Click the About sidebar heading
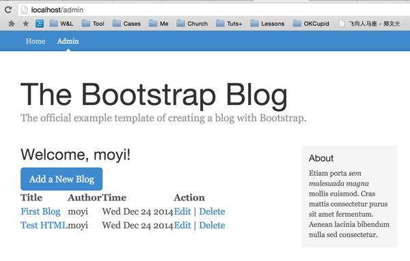 [x=321, y=158]
